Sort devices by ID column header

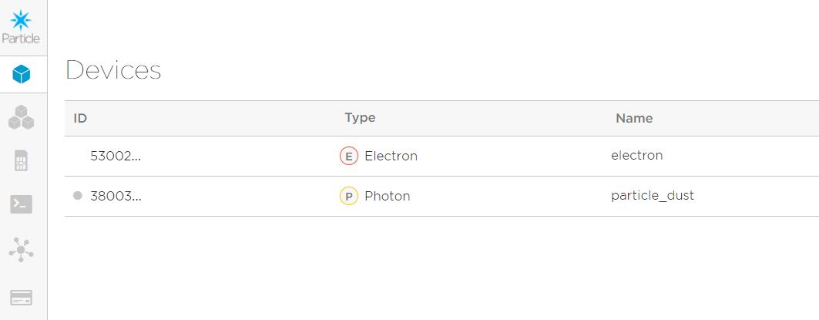coord(80,119)
